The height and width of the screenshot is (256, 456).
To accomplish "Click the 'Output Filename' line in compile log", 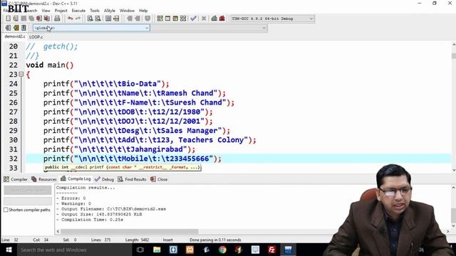I will click(x=111, y=208).
